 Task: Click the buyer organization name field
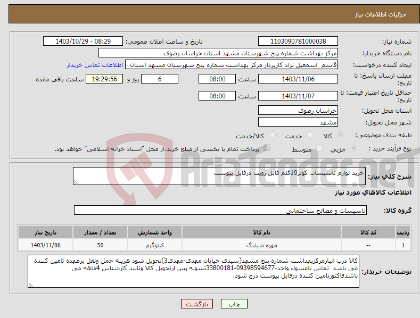click(x=218, y=53)
